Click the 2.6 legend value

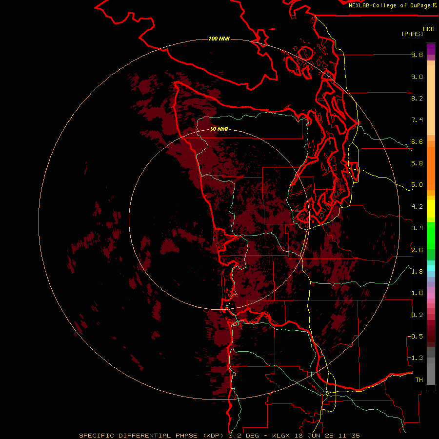click(417, 250)
